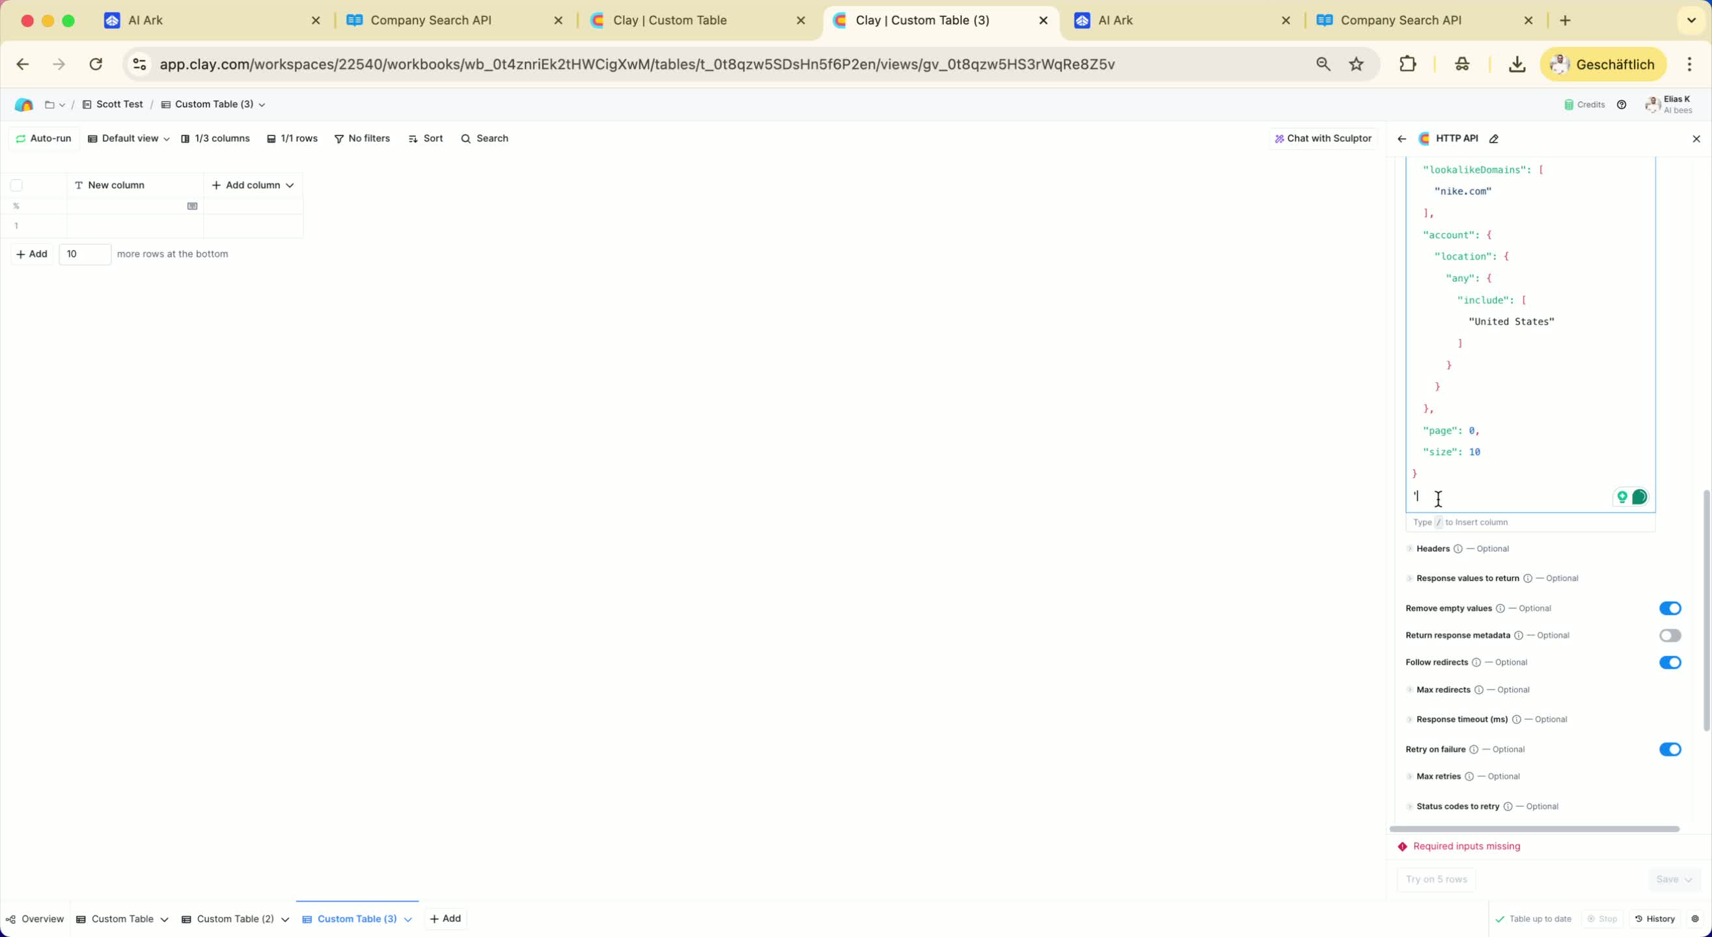This screenshot has height=937, width=1712.
Task: Turn off the Retry on failure toggle
Action: point(1670,749)
